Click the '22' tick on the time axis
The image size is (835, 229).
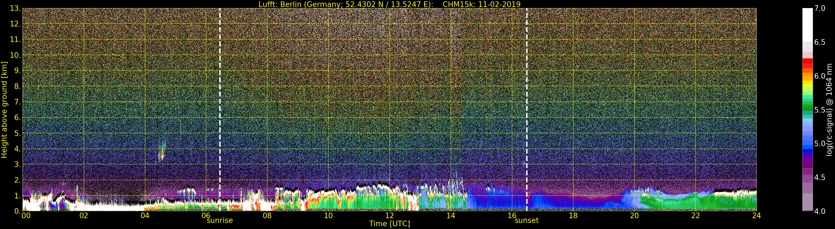[696, 215]
